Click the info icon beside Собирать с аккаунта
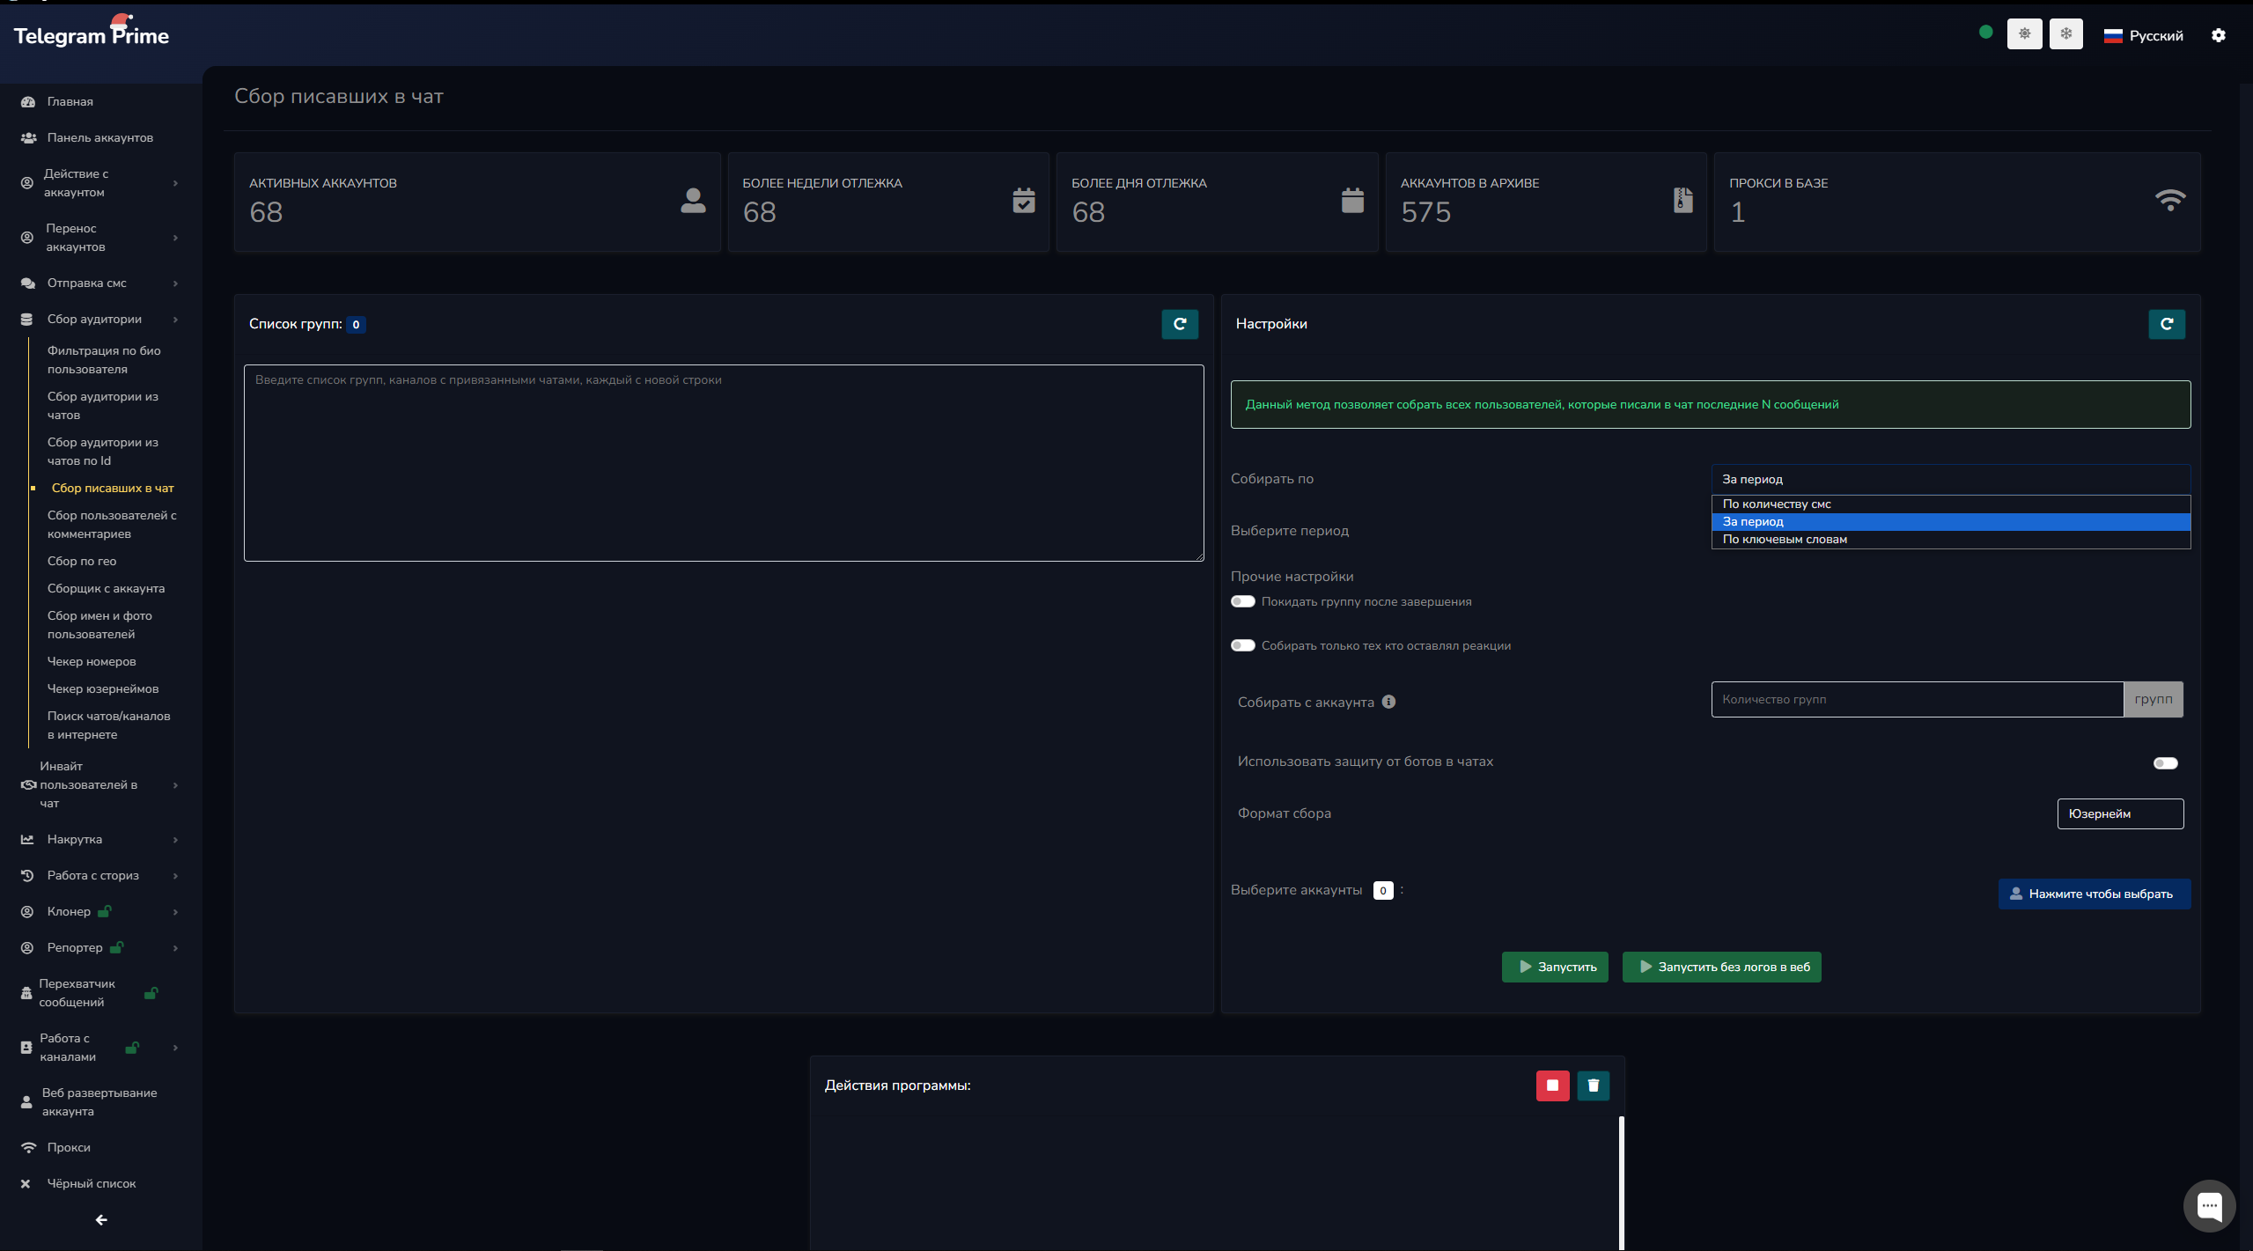 (1388, 702)
